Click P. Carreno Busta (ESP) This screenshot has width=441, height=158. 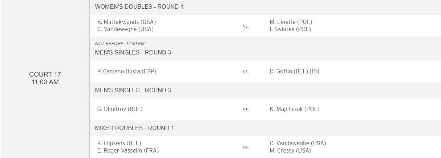pos(127,71)
